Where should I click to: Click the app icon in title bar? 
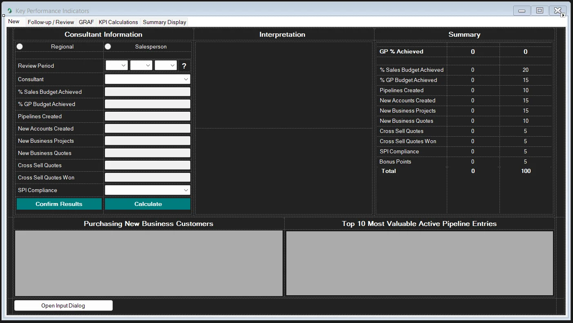pyautogui.click(x=10, y=11)
